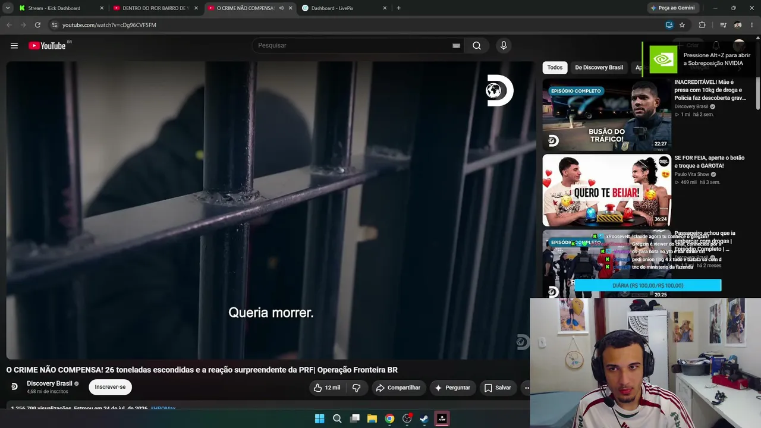Click the install app icon in address bar
This screenshot has width=761, height=428.
669,25
